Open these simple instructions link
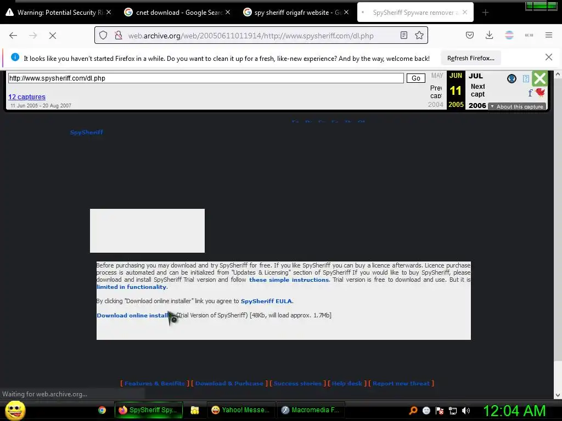This screenshot has width=562, height=421. coord(289,280)
